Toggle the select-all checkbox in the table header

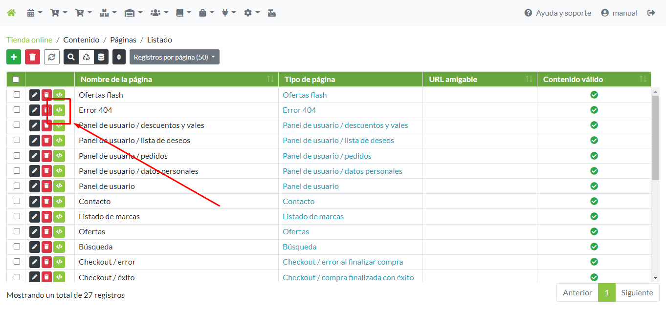[16, 80]
